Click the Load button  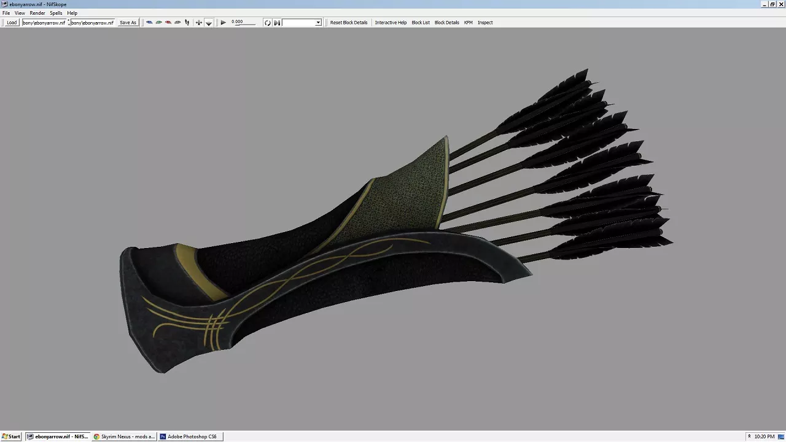12,23
